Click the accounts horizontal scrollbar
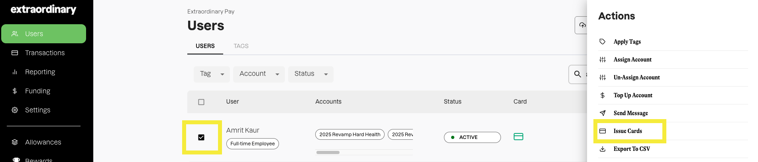This screenshot has height=162, width=758. point(328,152)
